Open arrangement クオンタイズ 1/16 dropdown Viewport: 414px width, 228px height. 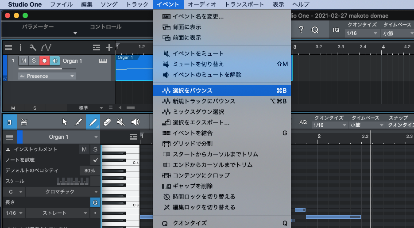click(x=362, y=33)
